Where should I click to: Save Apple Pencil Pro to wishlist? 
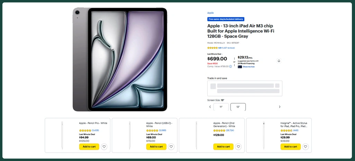coord(104,146)
